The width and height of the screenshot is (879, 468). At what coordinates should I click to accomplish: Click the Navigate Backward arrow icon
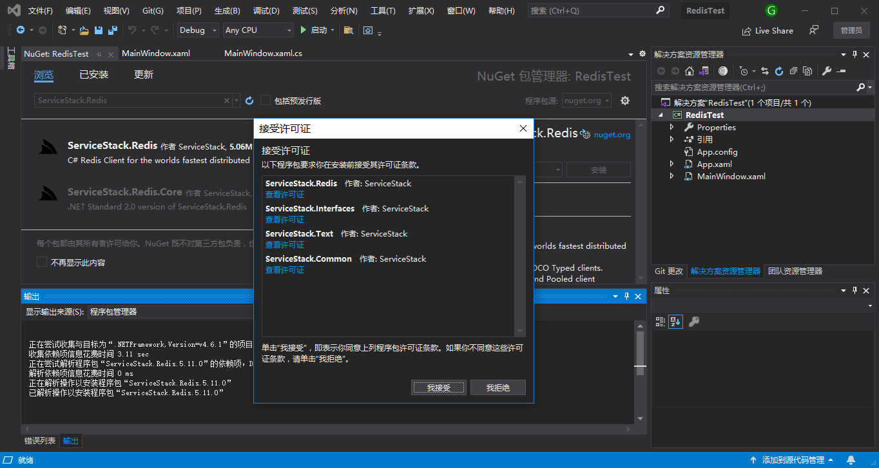pos(21,30)
